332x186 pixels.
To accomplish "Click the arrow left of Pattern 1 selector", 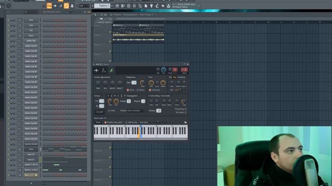I will (x=92, y=6).
